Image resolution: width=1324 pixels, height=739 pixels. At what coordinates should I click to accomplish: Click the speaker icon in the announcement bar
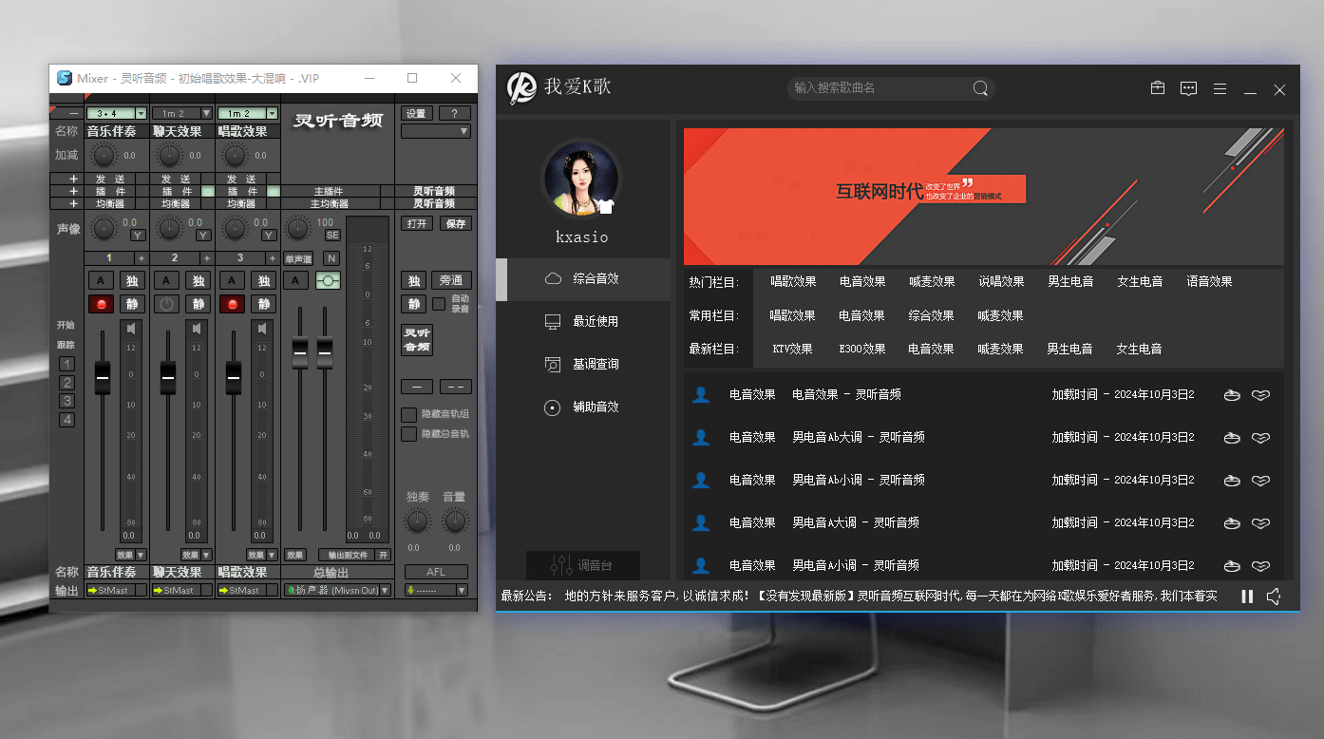point(1275,597)
